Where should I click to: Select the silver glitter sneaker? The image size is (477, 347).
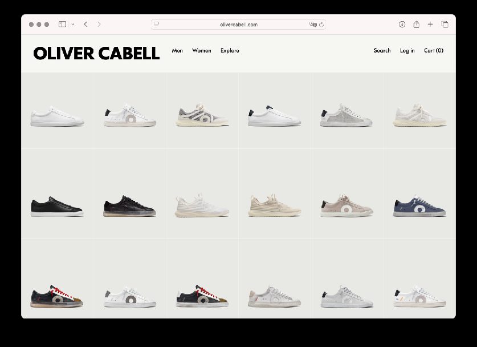(x=346, y=115)
